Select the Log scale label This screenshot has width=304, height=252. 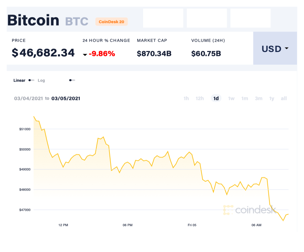point(41,81)
